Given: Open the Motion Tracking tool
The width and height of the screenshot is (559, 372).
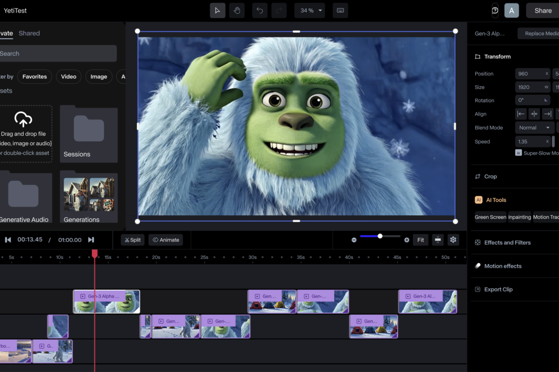Looking at the screenshot, I should (x=546, y=217).
